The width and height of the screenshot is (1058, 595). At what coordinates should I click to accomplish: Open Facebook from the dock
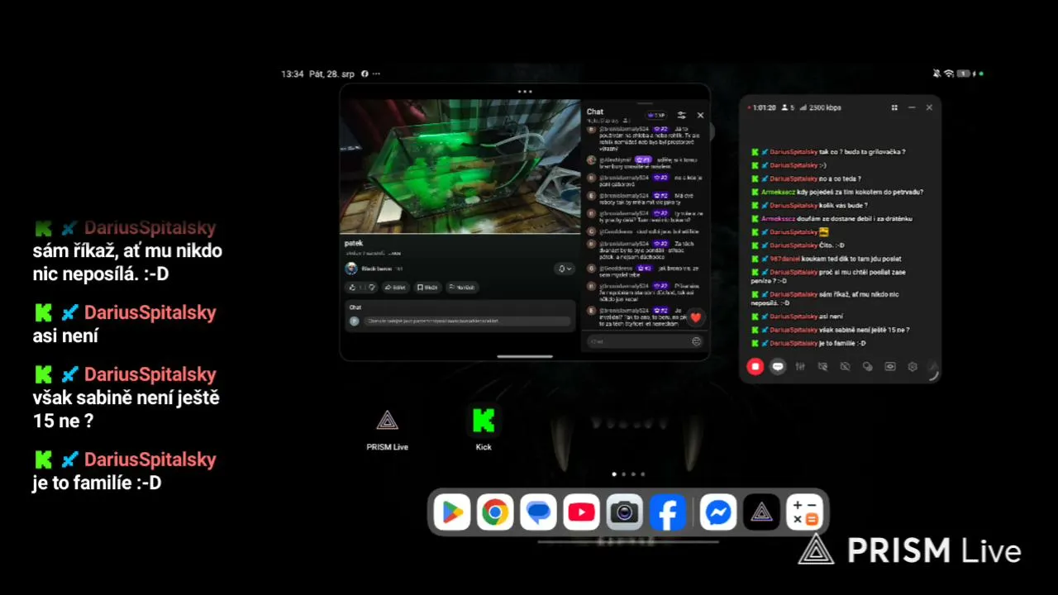pos(667,513)
